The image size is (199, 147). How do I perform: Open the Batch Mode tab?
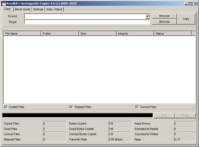pyautogui.click(x=22, y=9)
